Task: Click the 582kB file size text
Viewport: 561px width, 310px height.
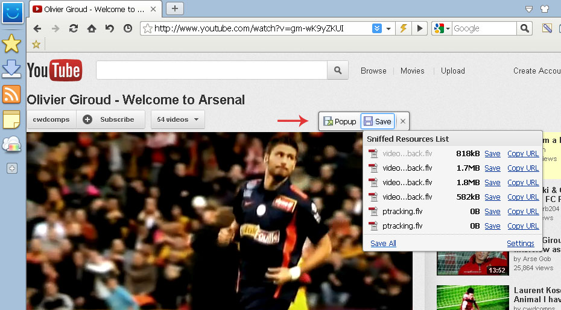Action: coord(468,197)
